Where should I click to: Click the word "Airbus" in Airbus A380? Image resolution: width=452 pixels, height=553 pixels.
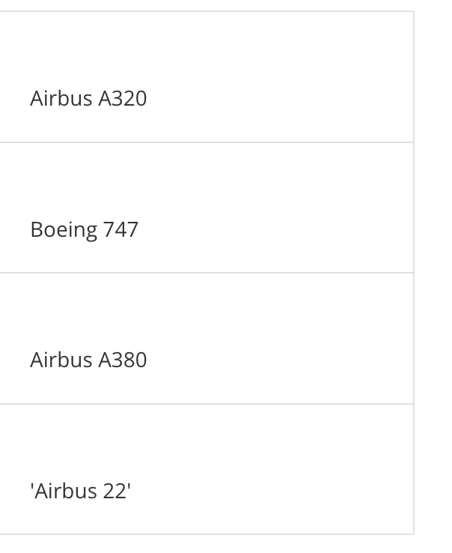tap(61, 360)
